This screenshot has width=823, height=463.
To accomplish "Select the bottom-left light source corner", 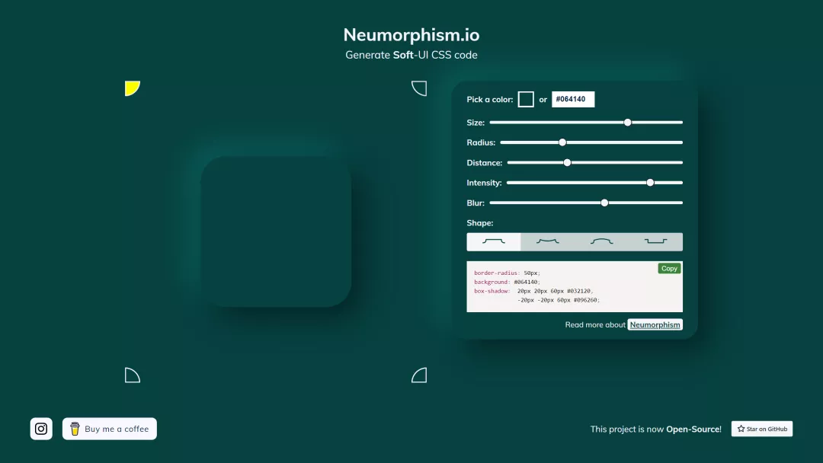I will tap(133, 375).
